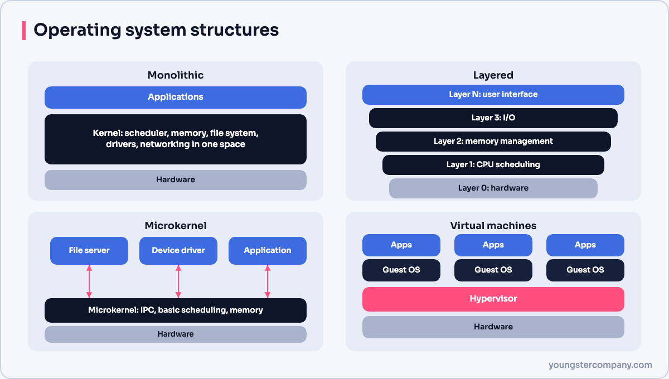
Task: Click the double arrow below Device driver
Action: pyautogui.click(x=178, y=281)
